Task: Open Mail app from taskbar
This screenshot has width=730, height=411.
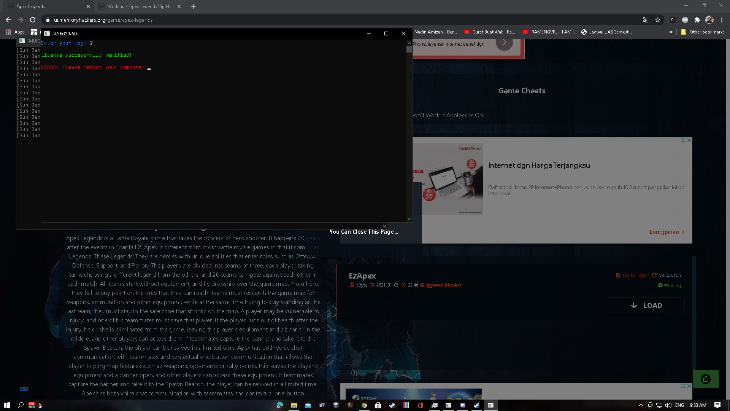Action: pos(308,405)
